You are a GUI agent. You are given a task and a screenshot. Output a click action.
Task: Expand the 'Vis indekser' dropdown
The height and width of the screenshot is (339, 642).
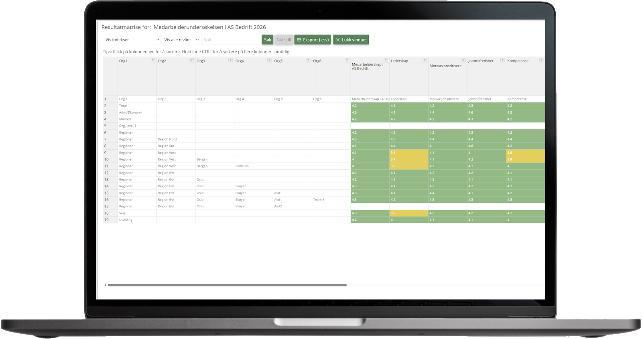(132, 40)
